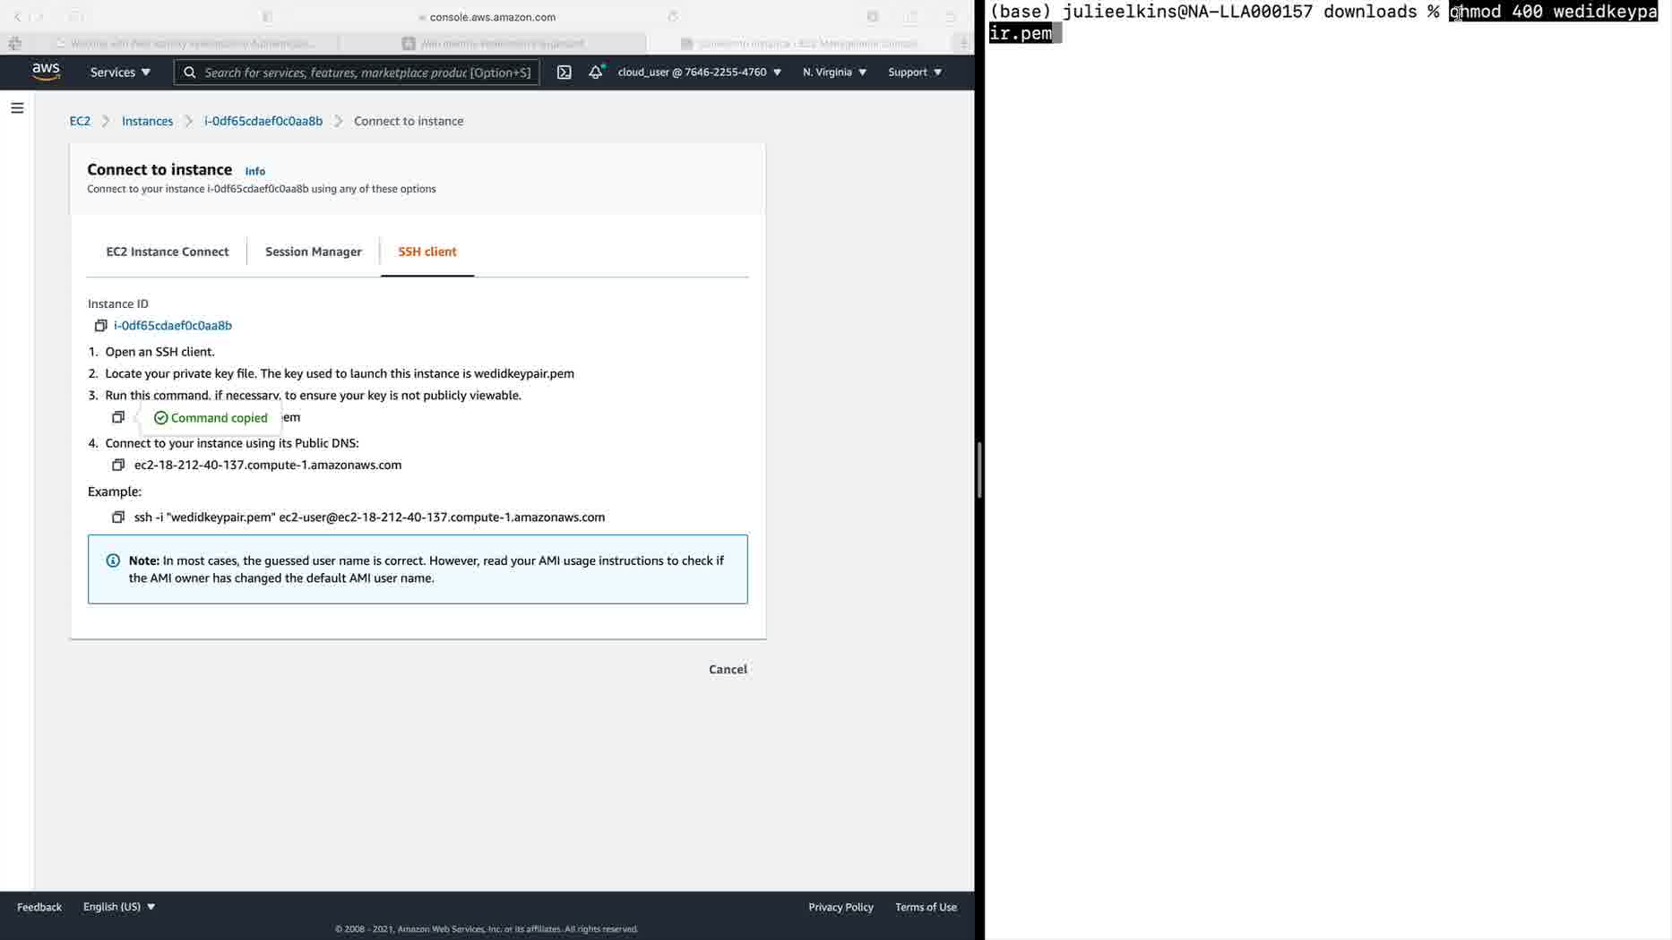Cancel the Connect to instance page

pyautogui.click(x=728, y=670)
